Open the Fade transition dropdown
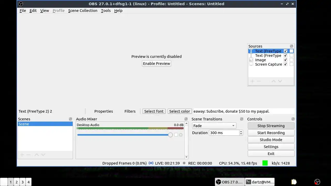331x186 pixels. pyautogui.click(x=214, y=126)
